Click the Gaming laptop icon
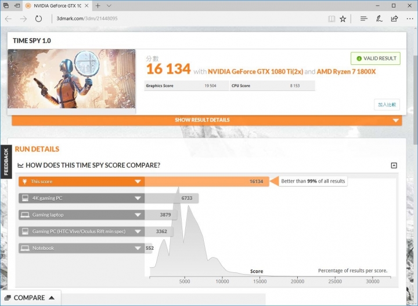418x306 pixels. (x=25, y=215)
